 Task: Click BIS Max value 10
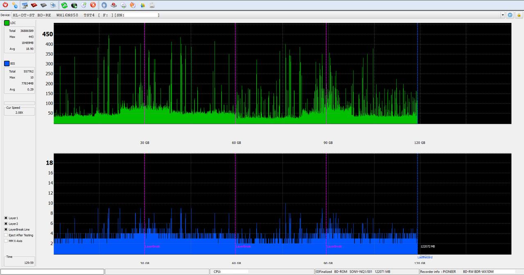(32, 78)
